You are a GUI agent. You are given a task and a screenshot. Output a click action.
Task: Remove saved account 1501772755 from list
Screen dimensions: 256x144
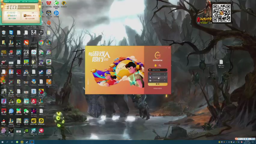(164, 74)
